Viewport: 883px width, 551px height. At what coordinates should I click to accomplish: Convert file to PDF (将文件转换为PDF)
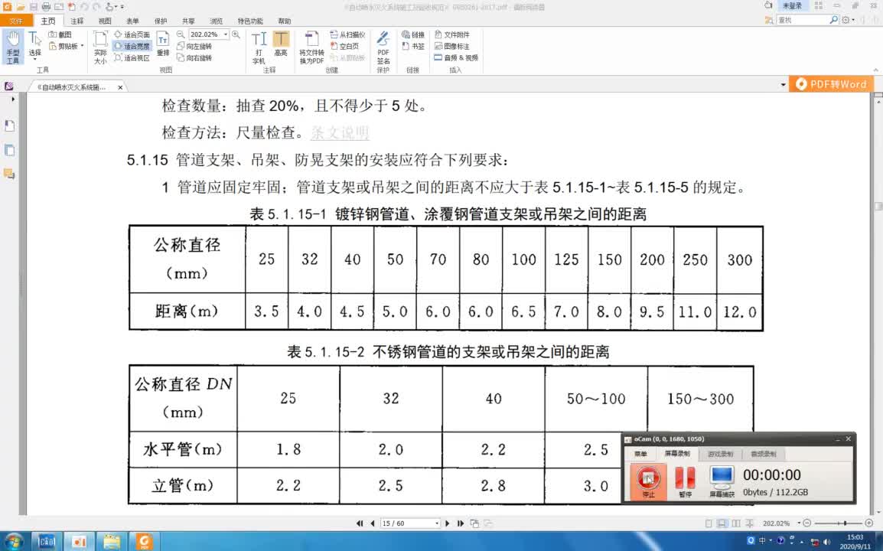tap(311, 48)
